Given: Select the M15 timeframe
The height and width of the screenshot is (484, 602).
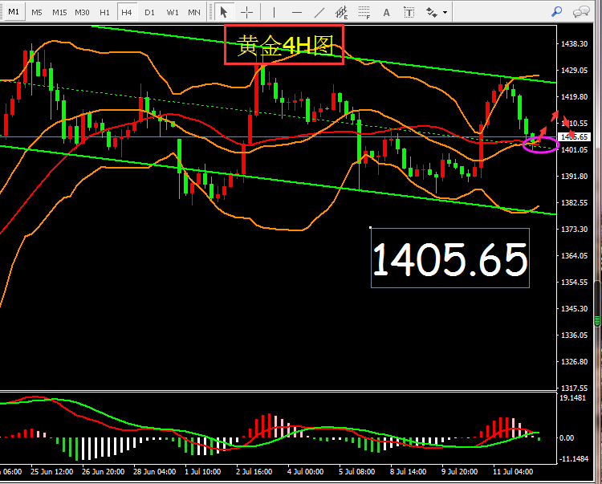Looking at the screenshot, I should (x=59, y=12).
